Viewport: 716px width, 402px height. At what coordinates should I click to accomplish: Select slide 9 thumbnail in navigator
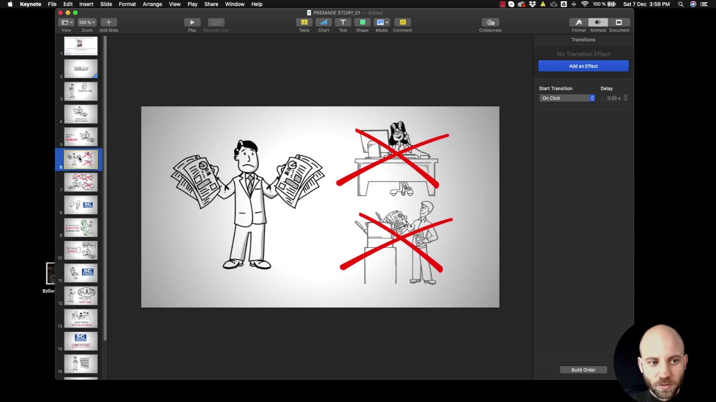(x=81, y=228)
